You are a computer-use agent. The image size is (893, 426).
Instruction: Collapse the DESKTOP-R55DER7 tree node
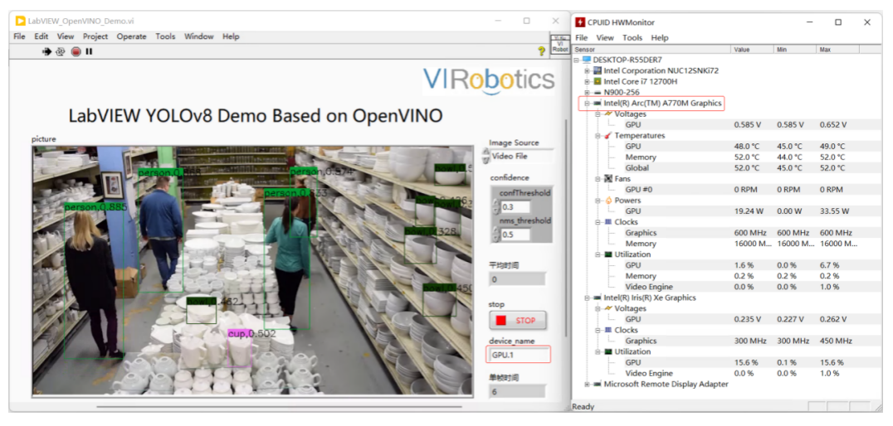576,60
